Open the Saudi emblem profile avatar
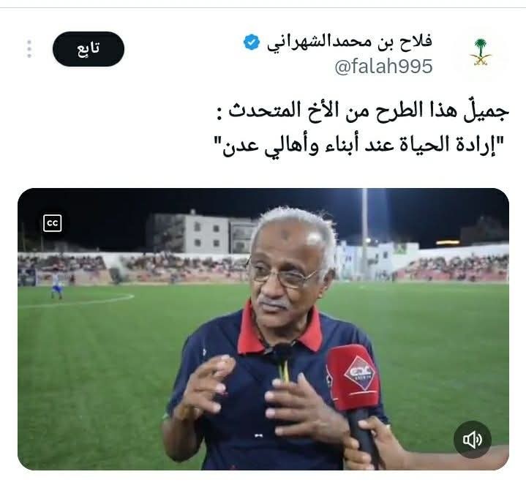Screen dimensions: 526x488 [480, 53]
